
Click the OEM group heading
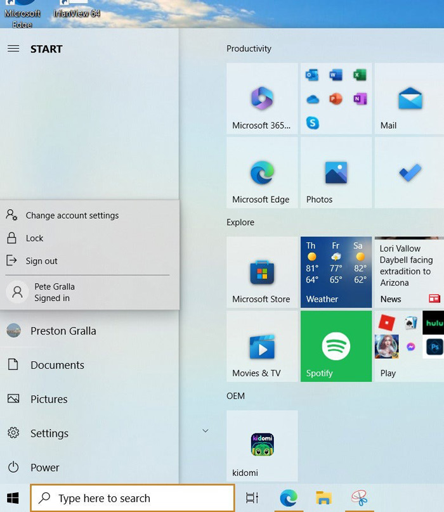pos(235,396)
